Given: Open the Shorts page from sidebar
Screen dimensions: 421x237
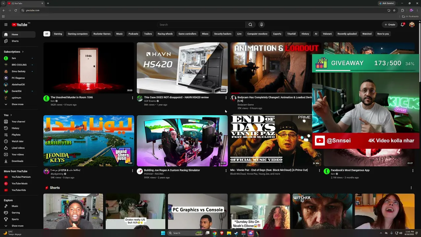Looking at the screenshot, I should click(19, 41).
